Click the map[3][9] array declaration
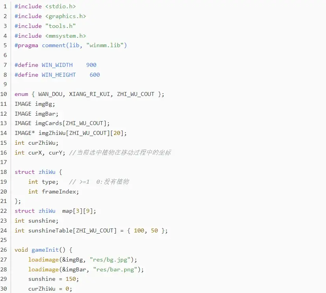Image resolution: width=326 pixels, height=293 pixels. pyautogui.click(x=79, y=211)
